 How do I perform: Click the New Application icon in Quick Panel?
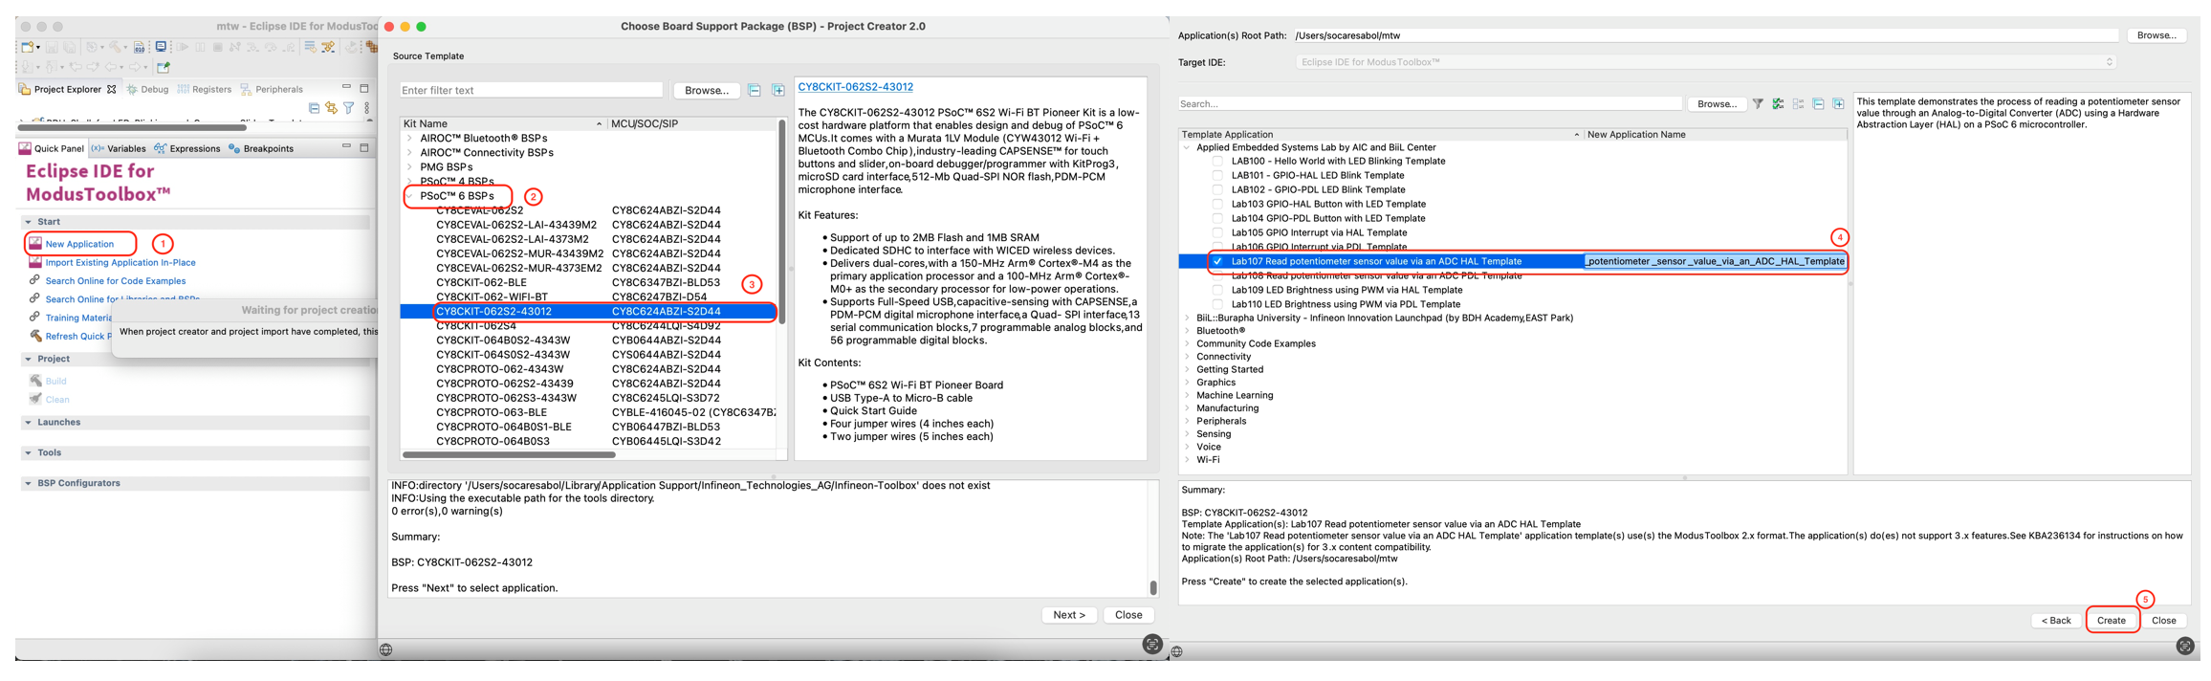coord(35,244)
